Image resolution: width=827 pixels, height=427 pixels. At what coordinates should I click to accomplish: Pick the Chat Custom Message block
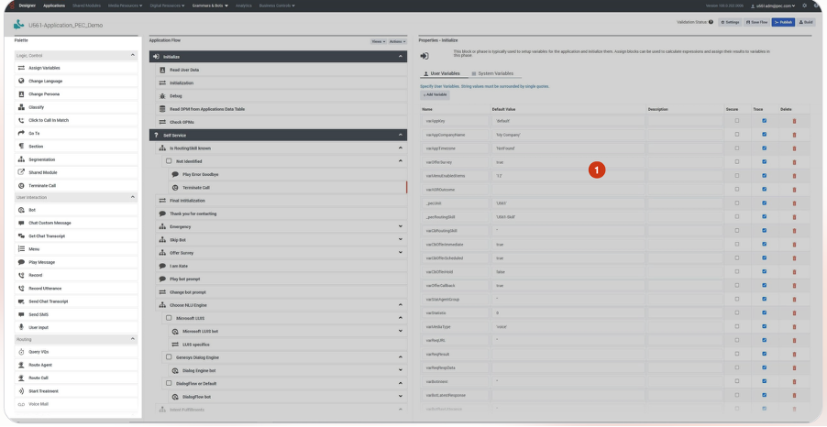click(76, 223)
